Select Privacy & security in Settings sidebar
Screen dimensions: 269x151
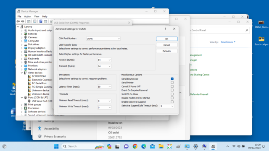tap(55, 136)
